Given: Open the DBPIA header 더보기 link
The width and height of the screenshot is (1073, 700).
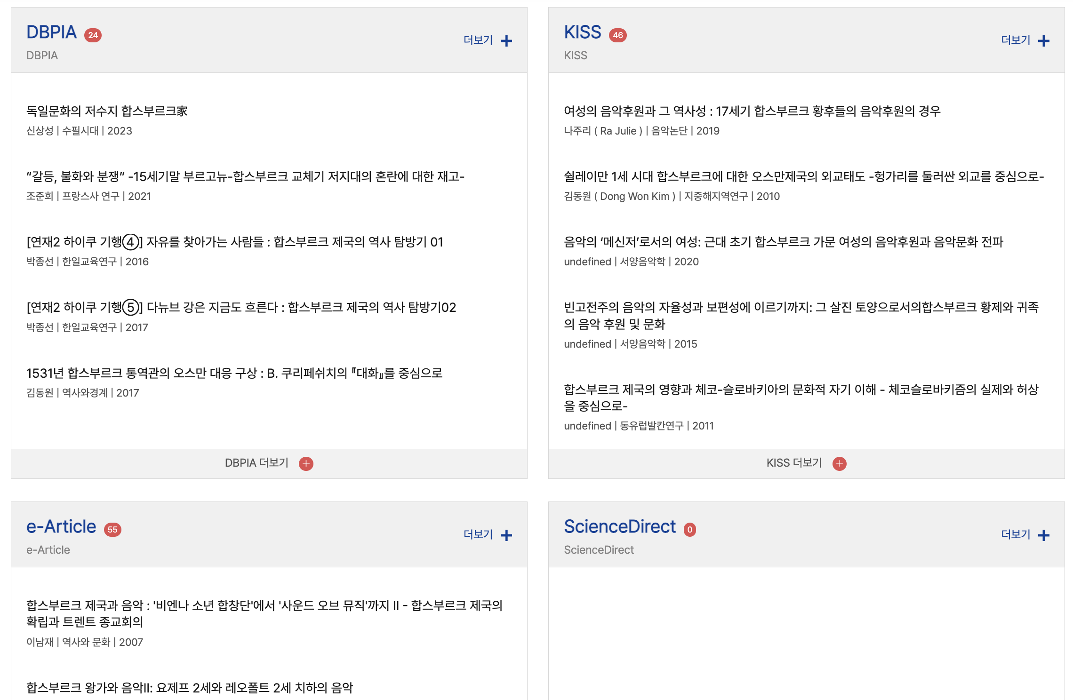Looking at the screenshot, I should 478,40.
